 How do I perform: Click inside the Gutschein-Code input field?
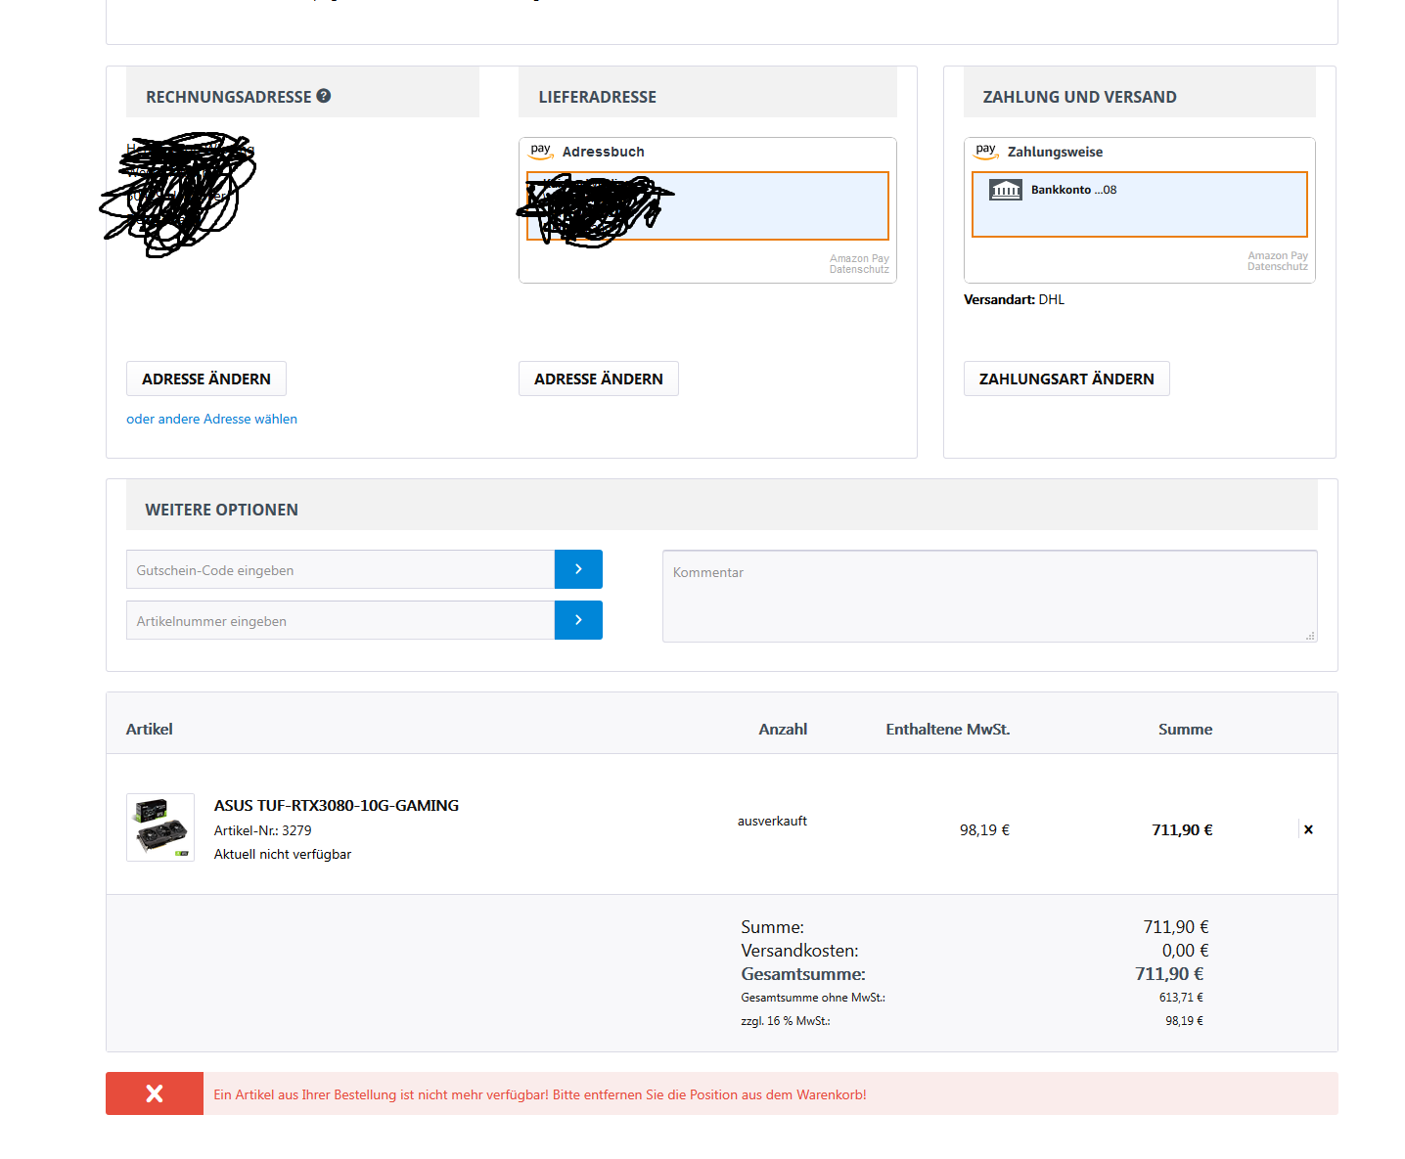pos(340,569)
